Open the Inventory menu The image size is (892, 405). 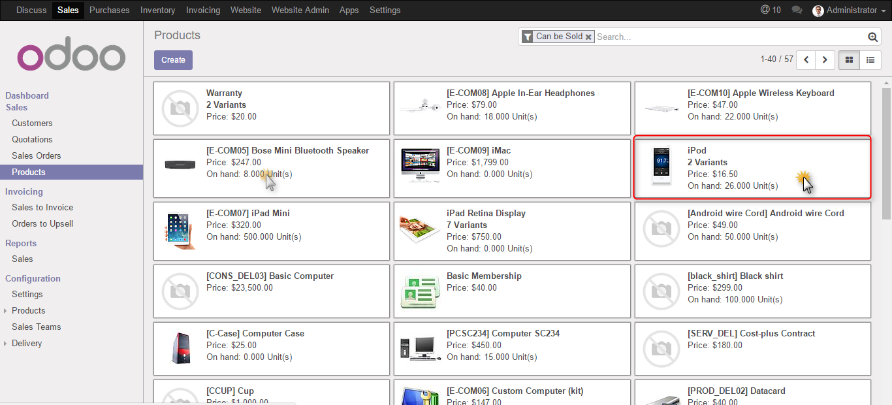[x=157, y=10]
